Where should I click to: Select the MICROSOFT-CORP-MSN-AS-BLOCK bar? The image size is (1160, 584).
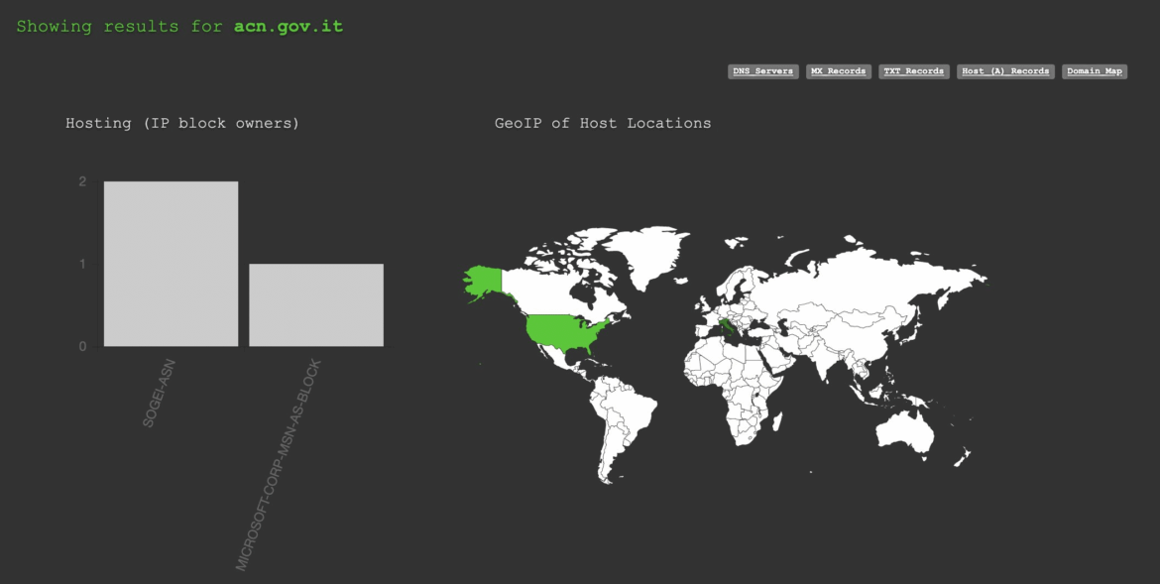pos(315,305)
